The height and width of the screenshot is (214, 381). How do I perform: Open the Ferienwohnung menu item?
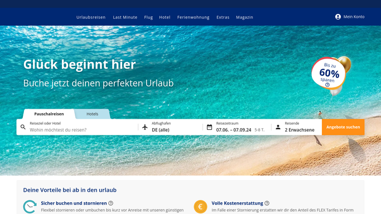[193, 17]
